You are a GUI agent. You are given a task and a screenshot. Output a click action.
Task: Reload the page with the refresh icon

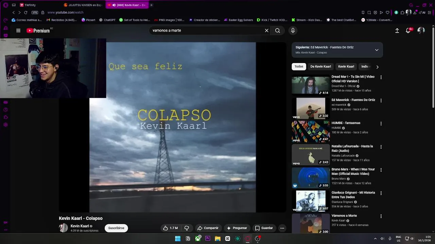[25, 13]
